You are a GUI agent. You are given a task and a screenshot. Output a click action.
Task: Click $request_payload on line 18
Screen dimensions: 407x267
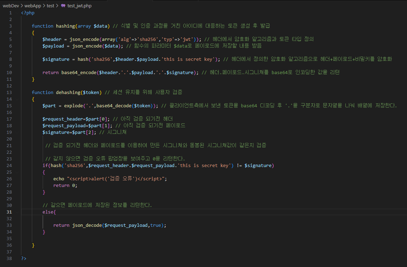pyautogui.click(x=64, y=125)
